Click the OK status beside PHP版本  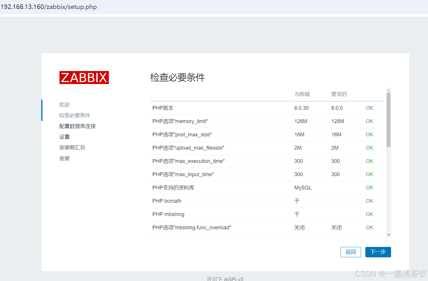click(x=369, y=108)
